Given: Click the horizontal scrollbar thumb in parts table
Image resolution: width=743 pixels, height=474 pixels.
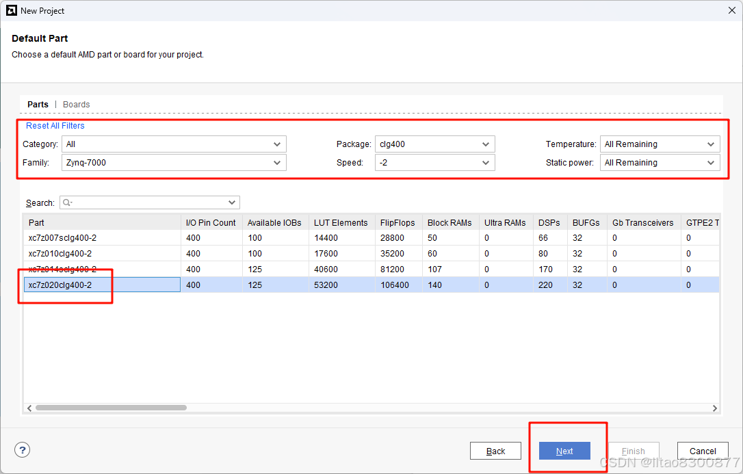Looking at the screenshot, I should (x=111, y=408).
